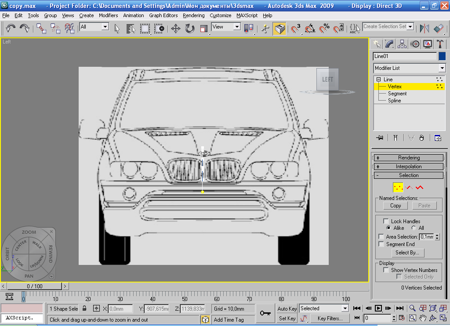Switch to the Create command panel
Image resolution: width=450 pixels, height=326 pixels.
click(x=377, y=44)
